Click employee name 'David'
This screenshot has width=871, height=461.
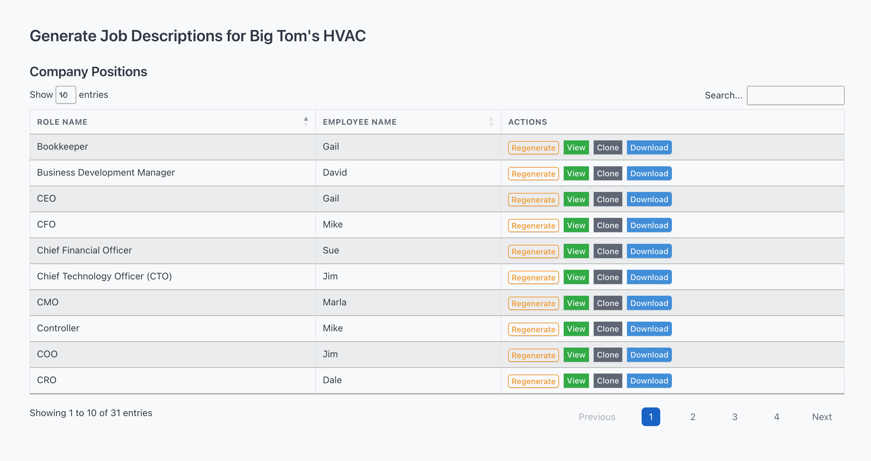(335, 173)
